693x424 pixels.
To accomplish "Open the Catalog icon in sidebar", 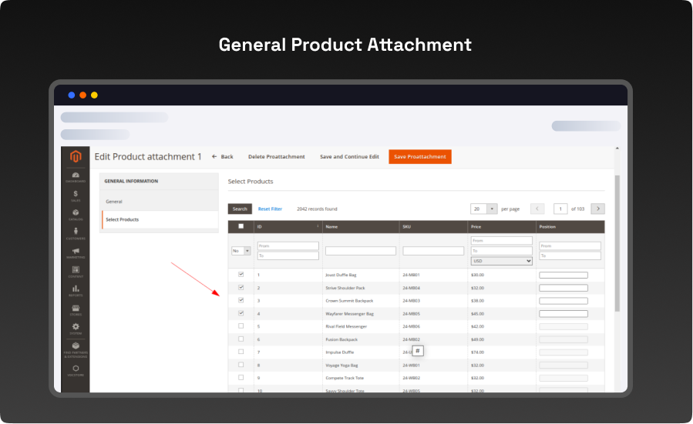I will coord(76,214).
